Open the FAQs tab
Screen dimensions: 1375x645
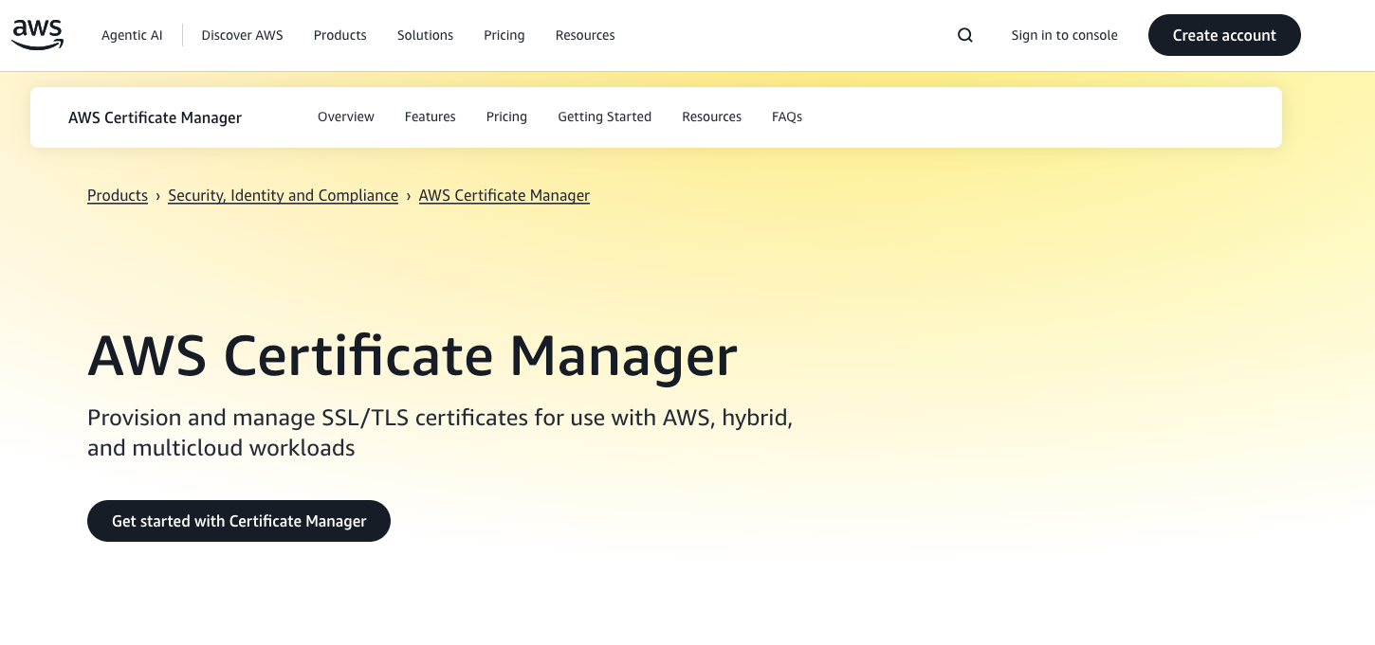[786, 116]
